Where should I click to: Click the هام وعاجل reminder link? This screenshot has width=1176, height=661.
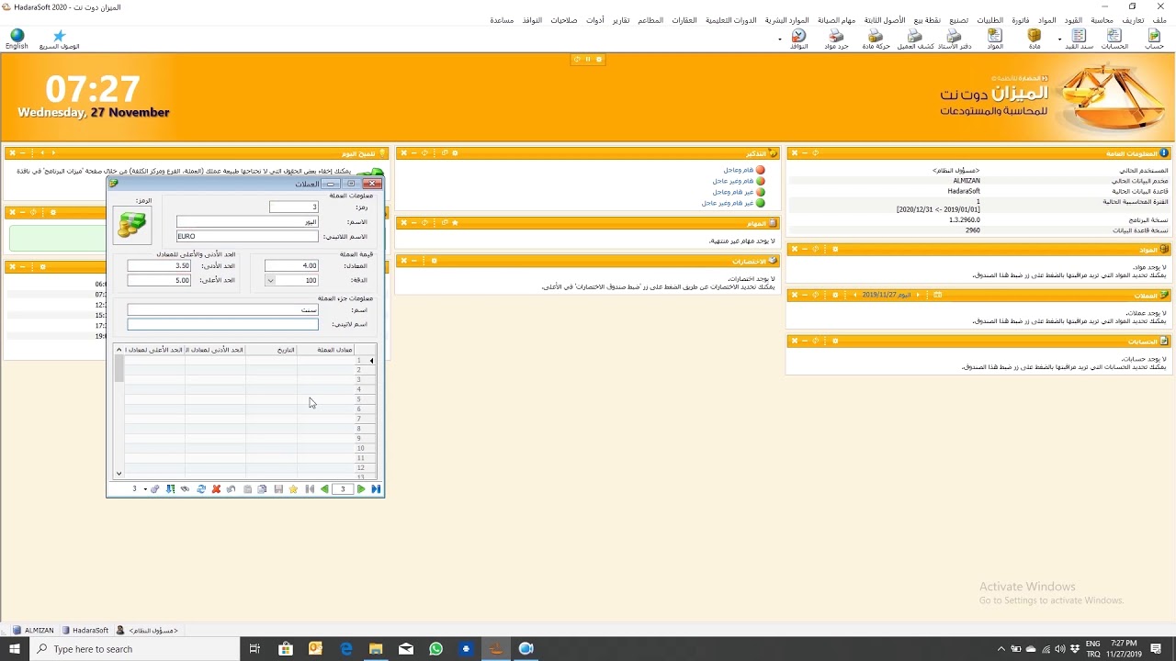(x=738, y=170)
